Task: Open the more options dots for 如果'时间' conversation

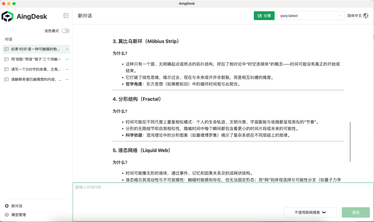Action: point(67,49)
